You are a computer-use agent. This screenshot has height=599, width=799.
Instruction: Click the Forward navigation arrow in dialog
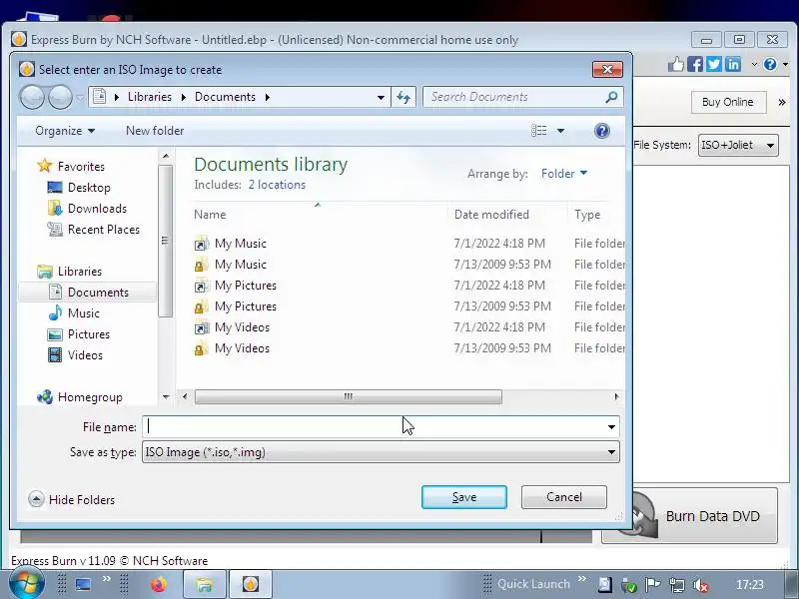point(60,97)
